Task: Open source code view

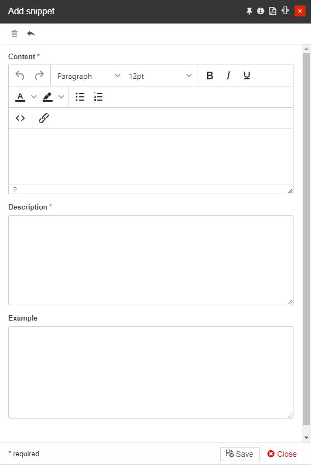Action: coord(20,118)
